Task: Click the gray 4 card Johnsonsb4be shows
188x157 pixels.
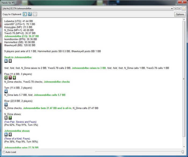Action: coord(10,134)
